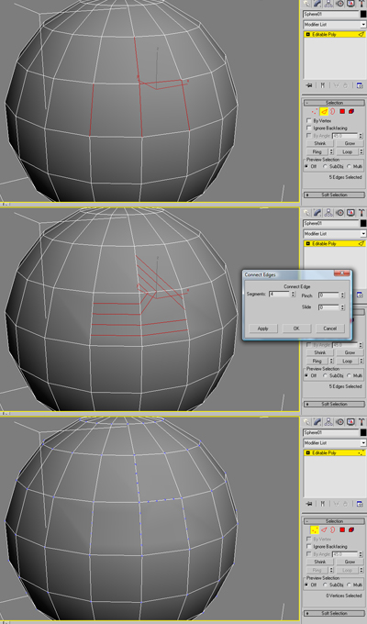Image resolution: width=367 pixels, height=624 pixels.
Task: Choose Off preview radio in vertex-mode screenshot
Action: click(306, 585)
